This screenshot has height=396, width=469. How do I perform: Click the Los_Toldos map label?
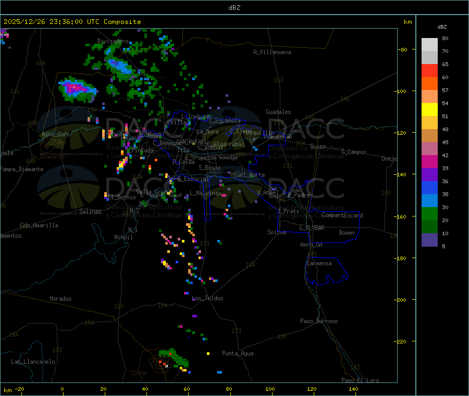click(x=207, y=298)
